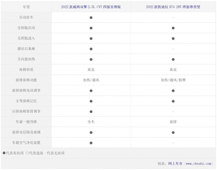Select the 后排座椅靠背调节 row label
The image size is (217, 170).
coord(26,111)
